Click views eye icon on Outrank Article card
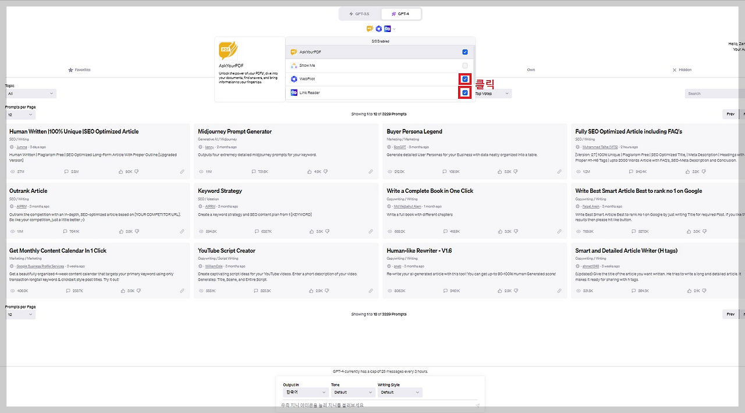745x413 pixels. [x=13, y=231]
